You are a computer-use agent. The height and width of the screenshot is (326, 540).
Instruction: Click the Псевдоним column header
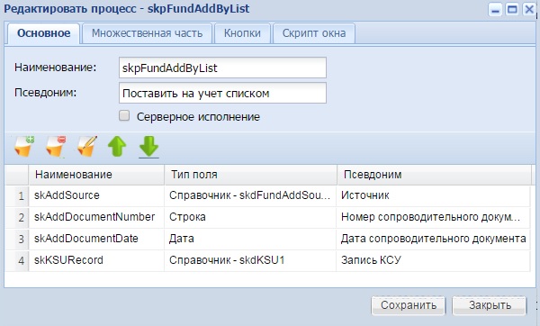(434, 175)
